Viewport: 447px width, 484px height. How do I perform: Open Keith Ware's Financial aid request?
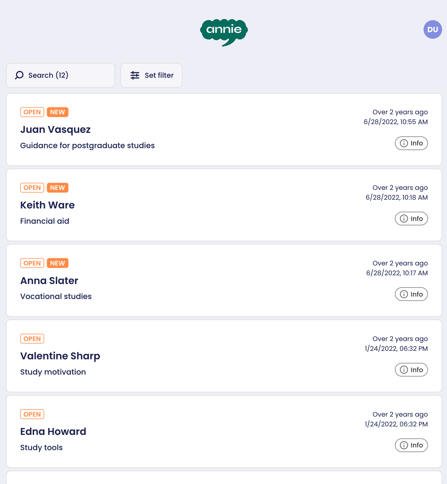191,205
